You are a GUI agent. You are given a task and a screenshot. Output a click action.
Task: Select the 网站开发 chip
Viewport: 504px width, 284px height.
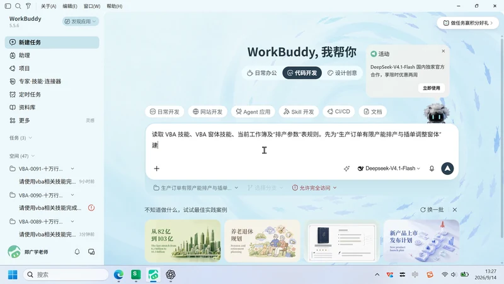[x=208, y=112]
